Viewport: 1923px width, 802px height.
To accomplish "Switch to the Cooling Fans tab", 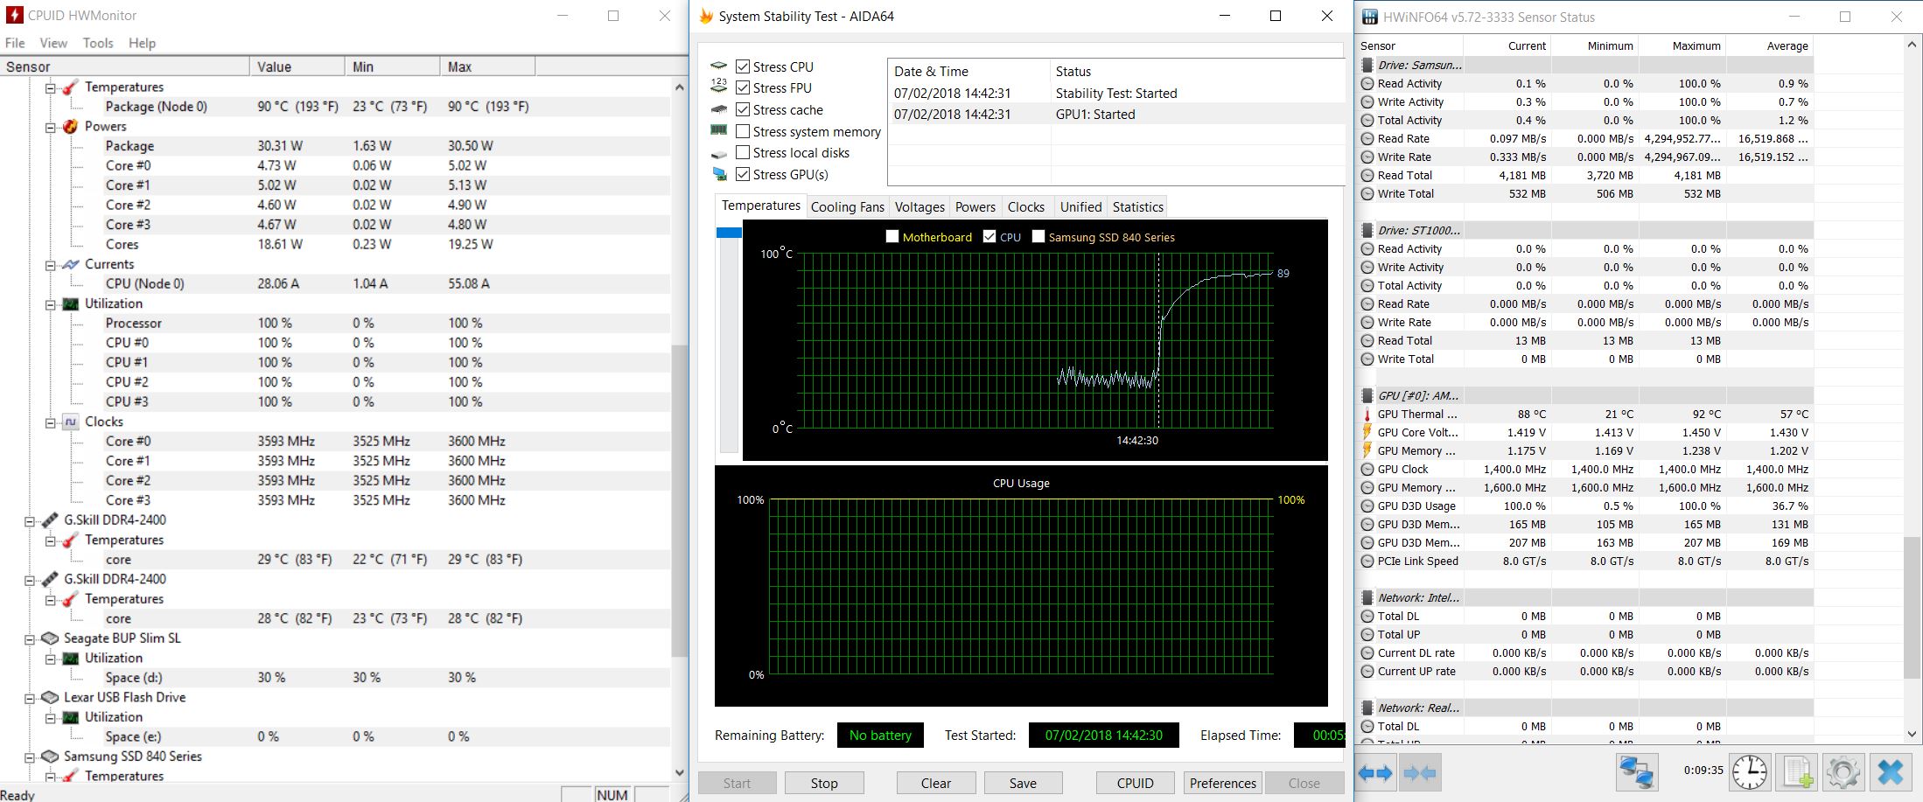I will pos(847,207).
